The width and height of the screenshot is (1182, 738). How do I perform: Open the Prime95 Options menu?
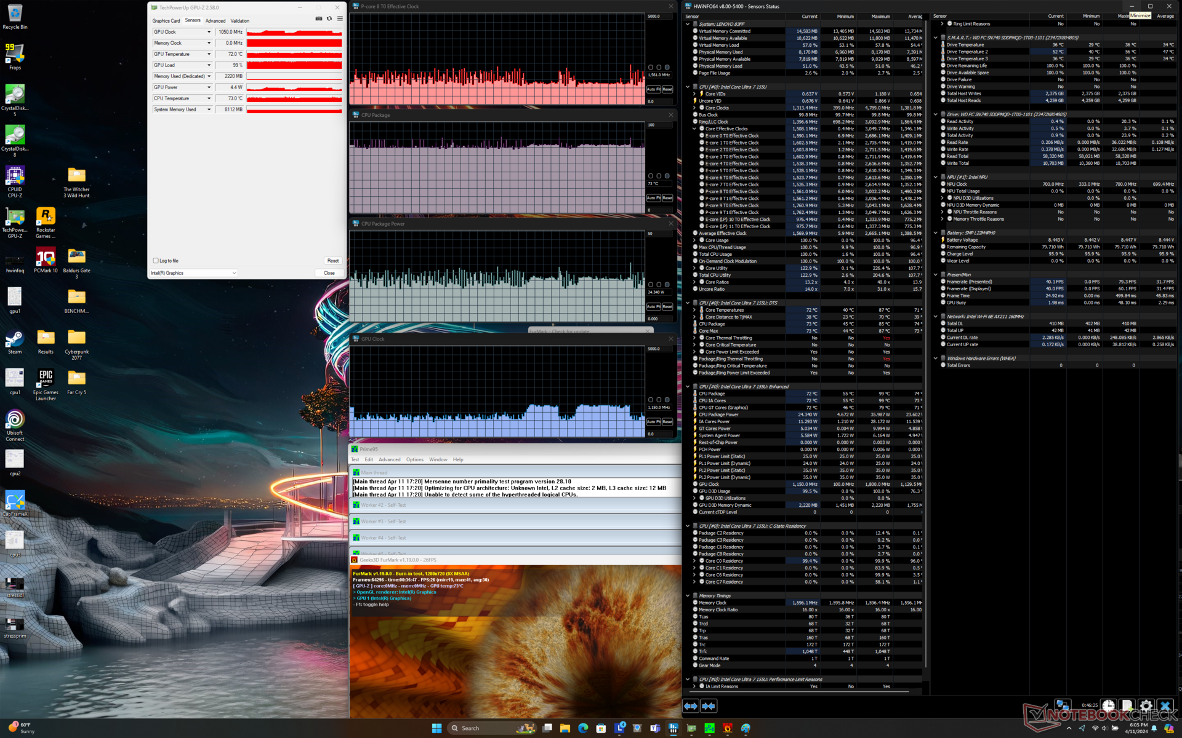pos(414,459)
